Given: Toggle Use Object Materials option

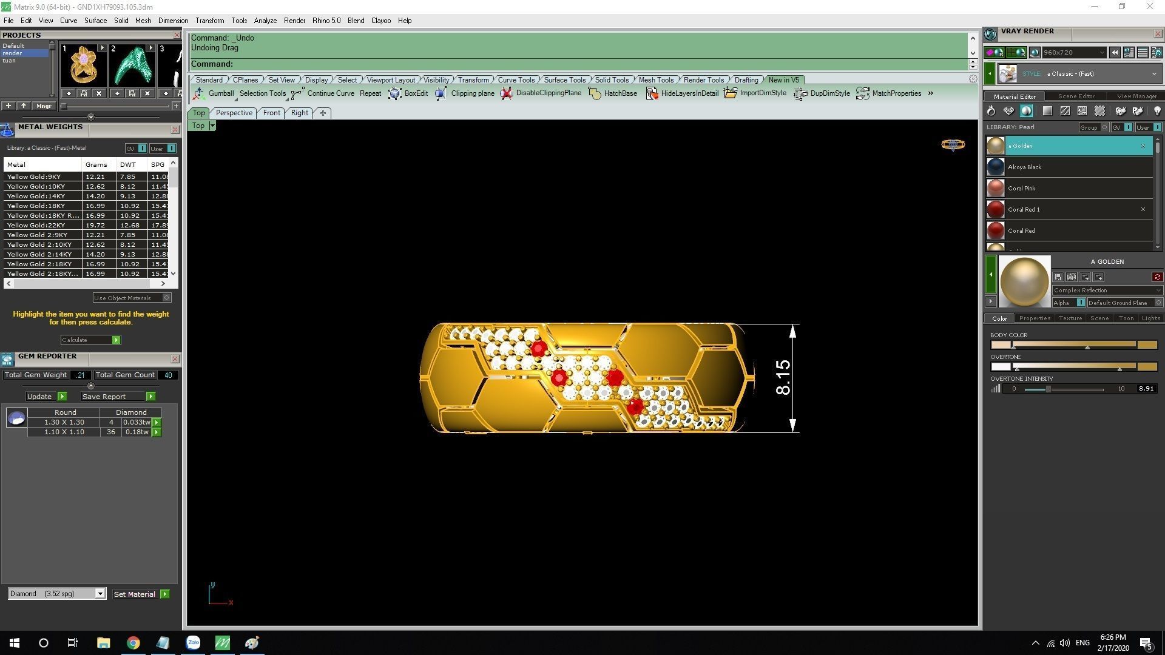Looking at the screenshot, I should (x=132, y=298).
